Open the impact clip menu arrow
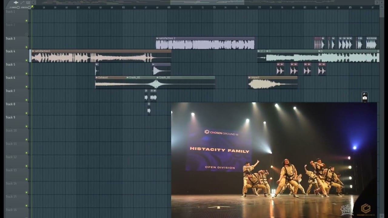This screenshot has width=388, height=218. (x=249, y=78)
